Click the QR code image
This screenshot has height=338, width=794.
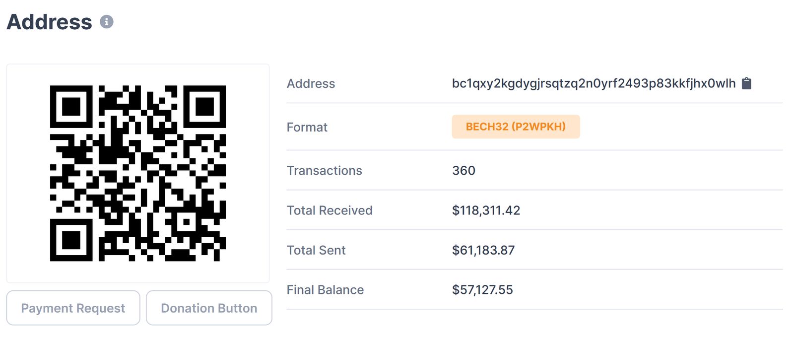pos(138,173)
